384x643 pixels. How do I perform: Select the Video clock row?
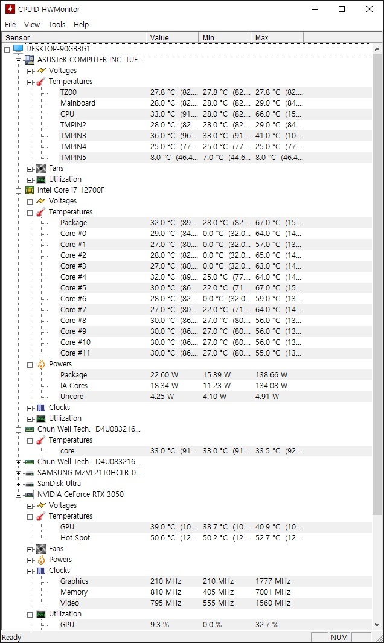215,603
